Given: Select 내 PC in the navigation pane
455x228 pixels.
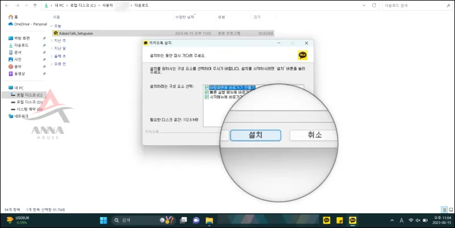Looking at the screenshot, I should click(16, 87).
